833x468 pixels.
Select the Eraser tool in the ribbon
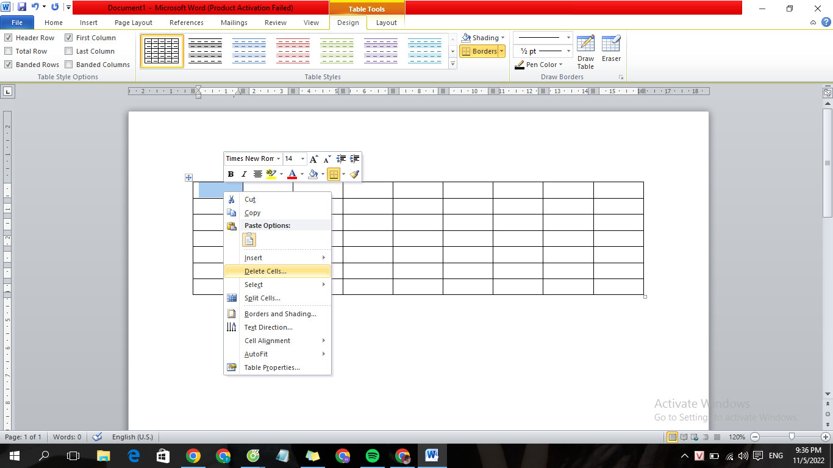(611, 49)
